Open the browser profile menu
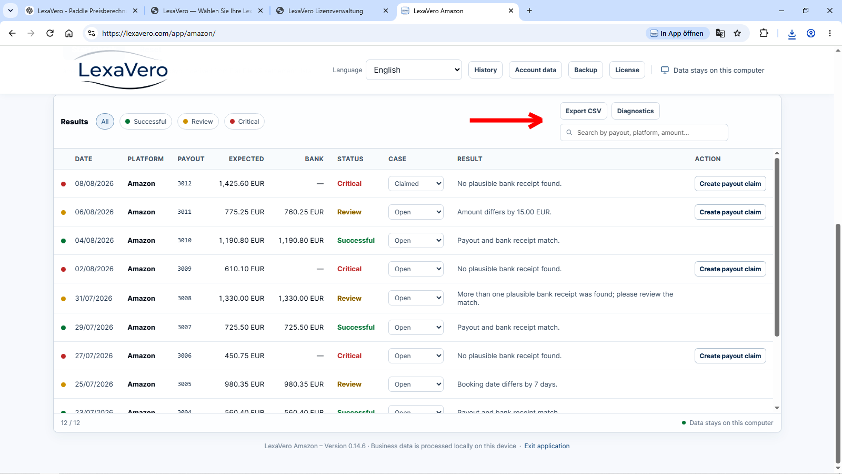Screen dimensions: 842x474 pos(811,33)
